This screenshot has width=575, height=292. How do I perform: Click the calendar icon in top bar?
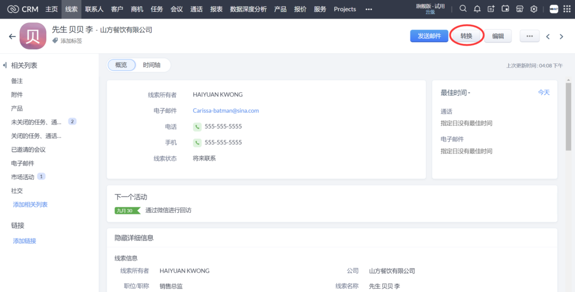coord(505,9)
